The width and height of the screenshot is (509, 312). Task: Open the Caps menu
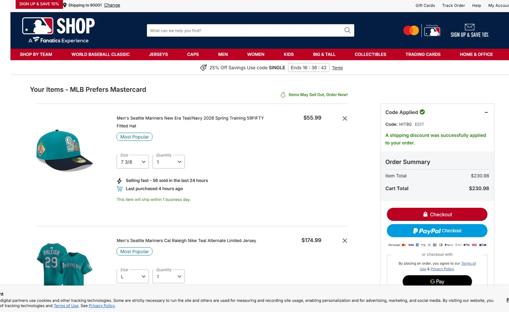(193, 54)
